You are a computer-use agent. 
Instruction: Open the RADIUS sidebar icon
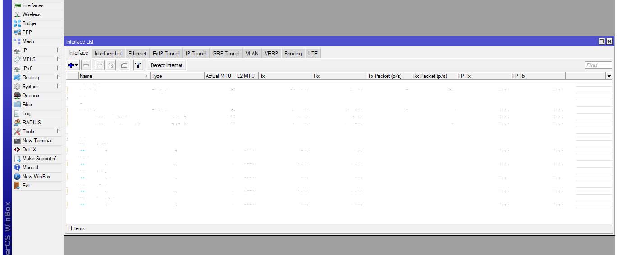pyautogui.click(x=17, y=123)
